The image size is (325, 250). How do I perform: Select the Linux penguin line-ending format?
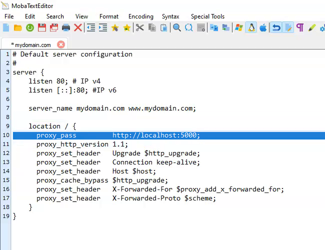pos(251,27)
